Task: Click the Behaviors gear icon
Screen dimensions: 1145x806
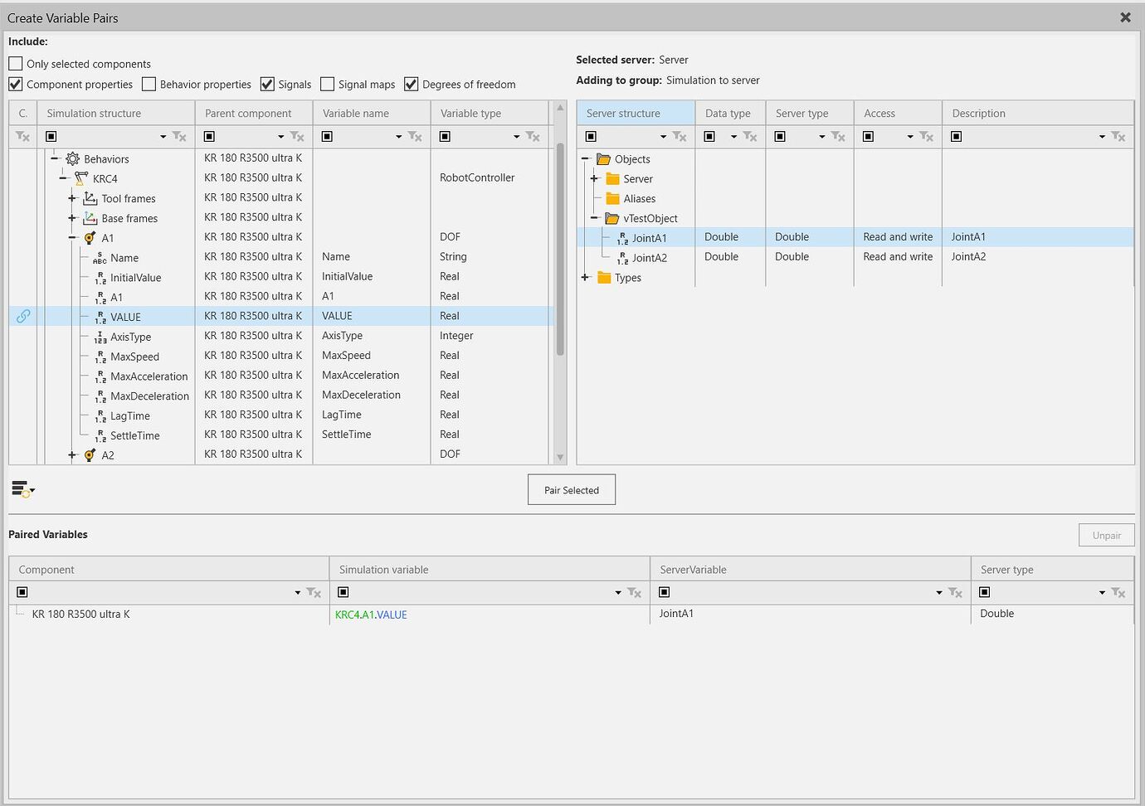Action: [73, 158]
